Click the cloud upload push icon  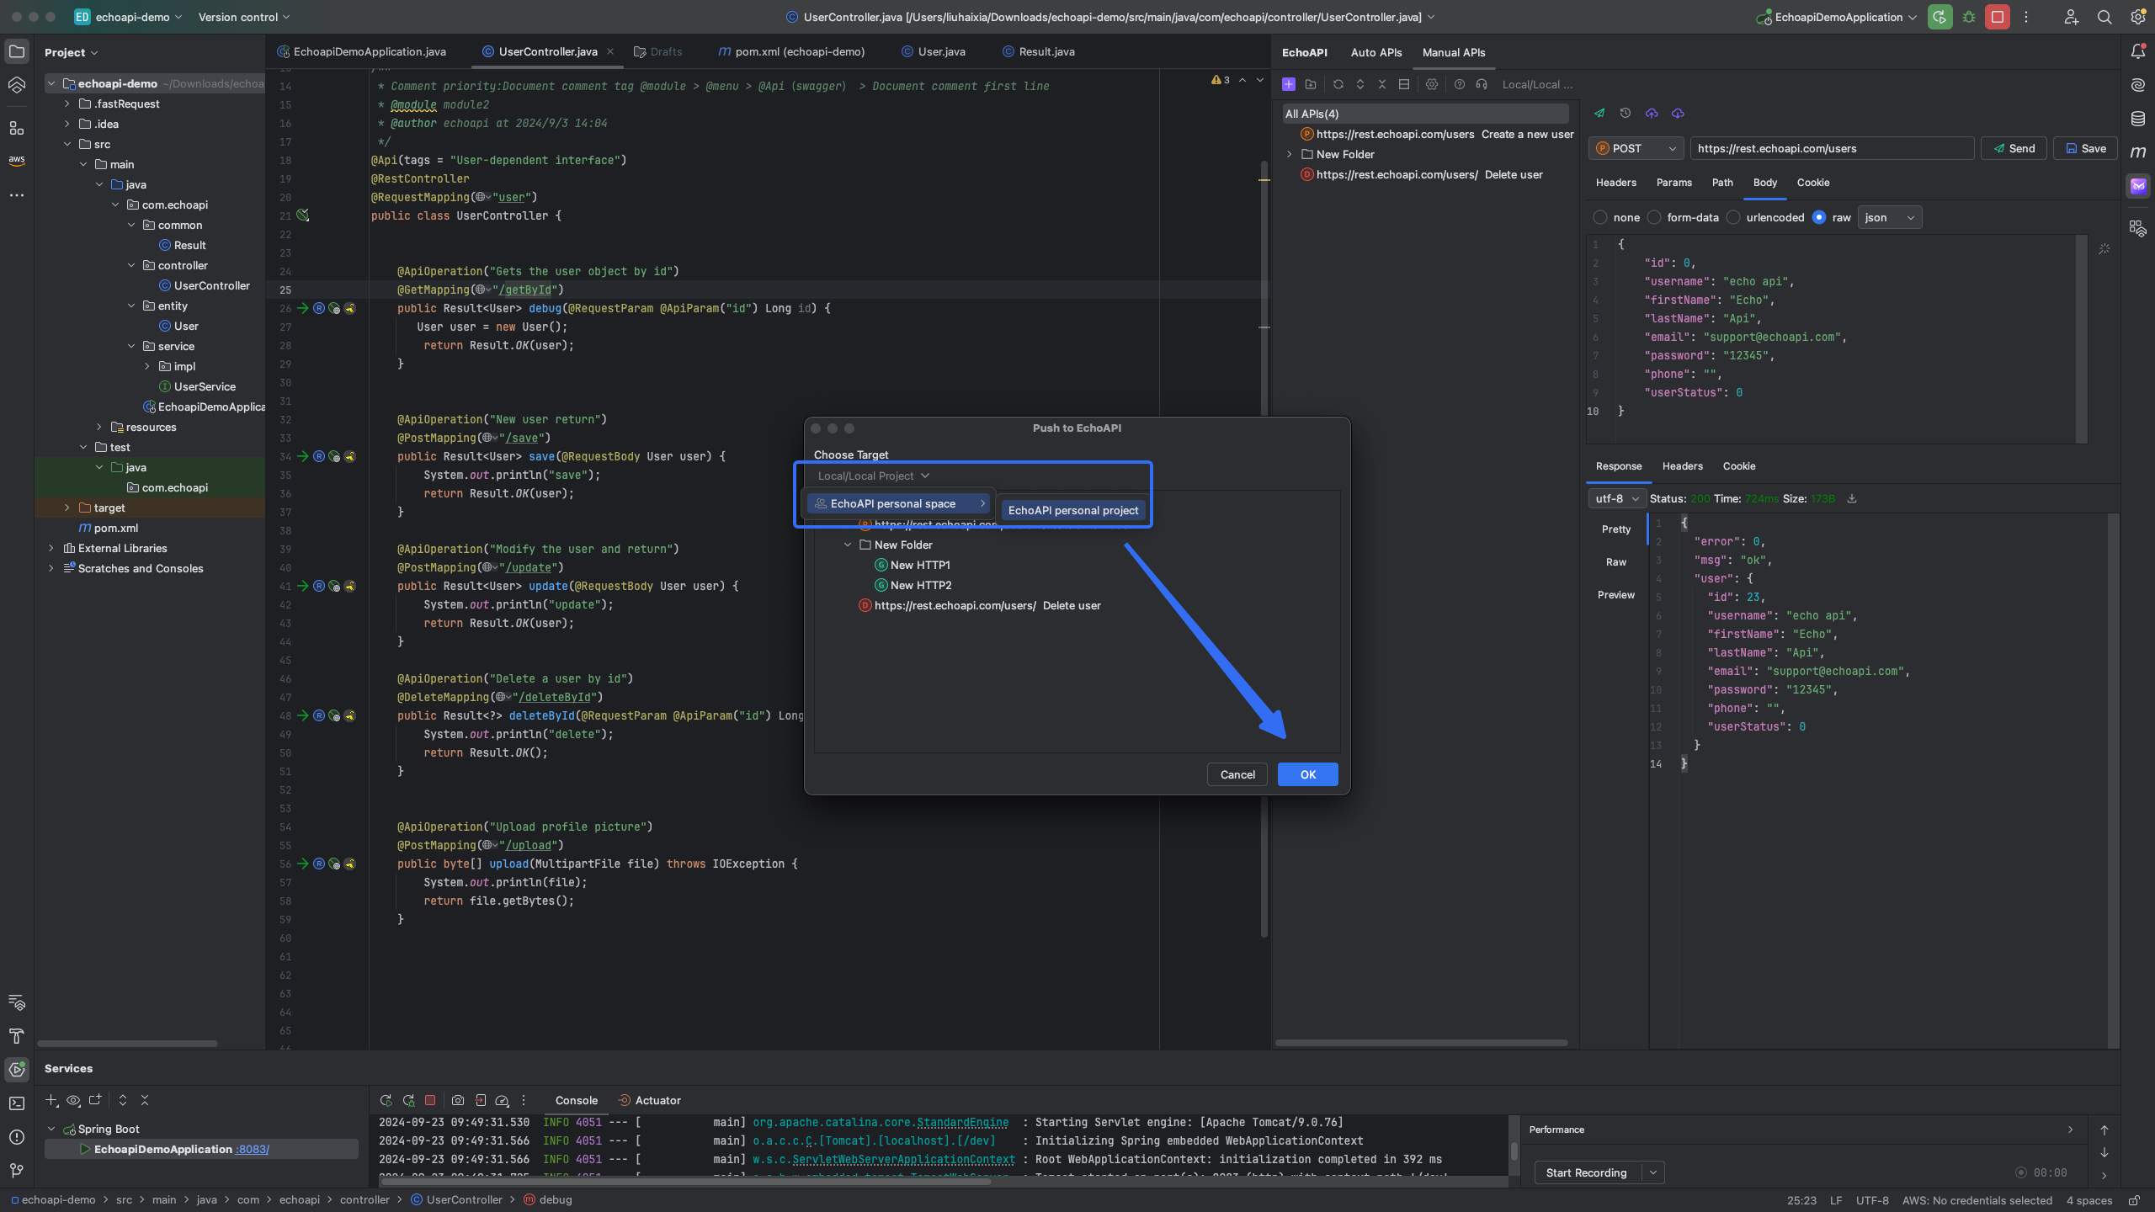tap(1652, 113)
